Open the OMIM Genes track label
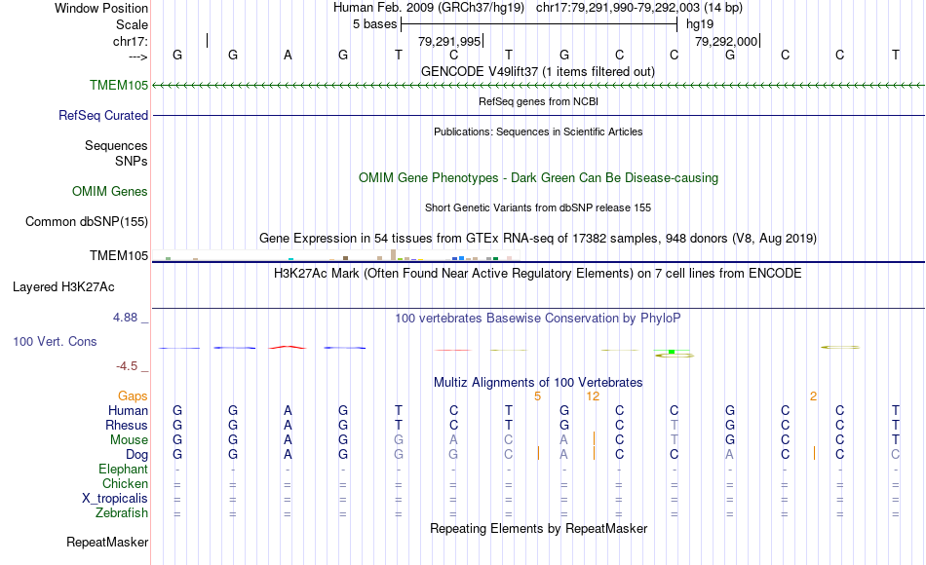 (110, 191)
